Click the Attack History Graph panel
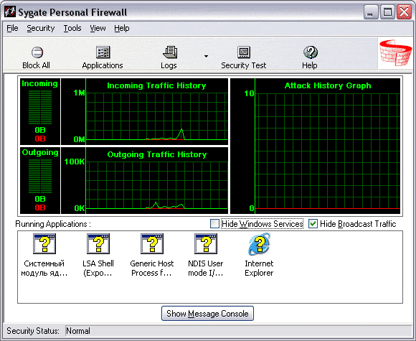 pyautogui.click(x=315, y=146)
